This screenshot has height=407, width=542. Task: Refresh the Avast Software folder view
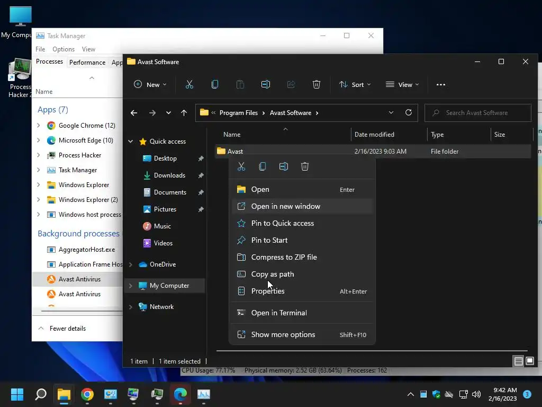point(409,112)
